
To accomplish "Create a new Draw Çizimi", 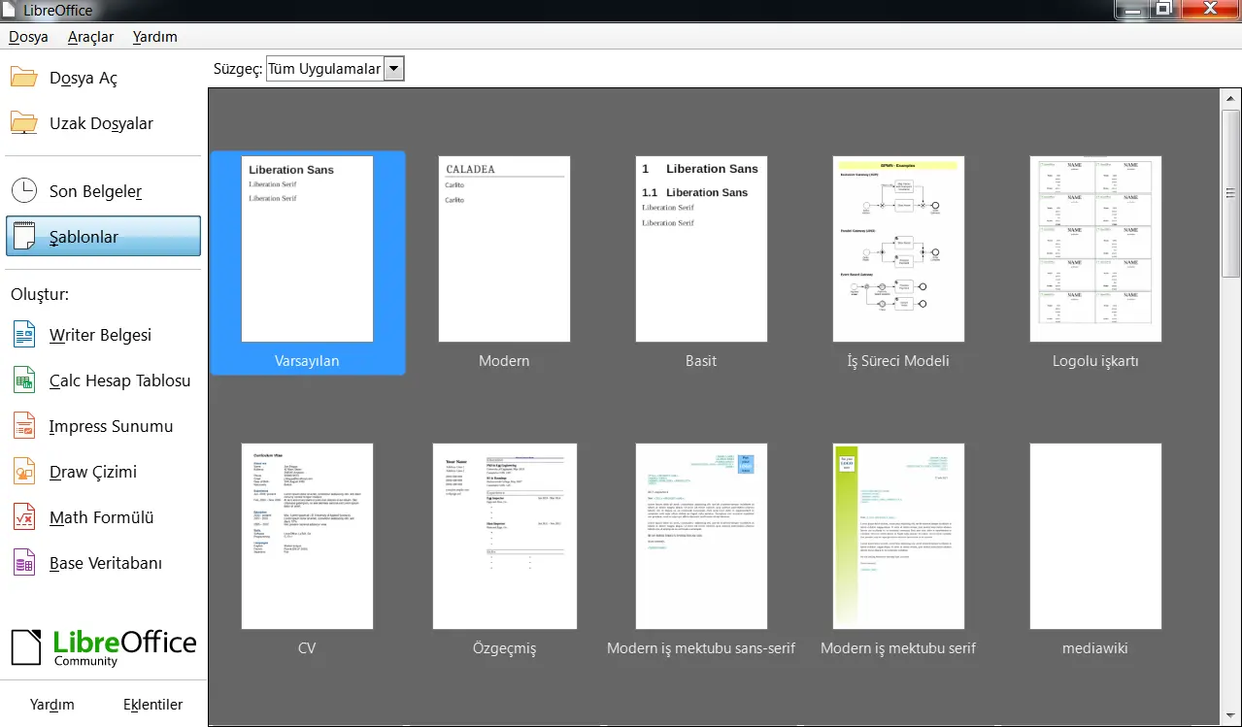I will click(103, 472).
